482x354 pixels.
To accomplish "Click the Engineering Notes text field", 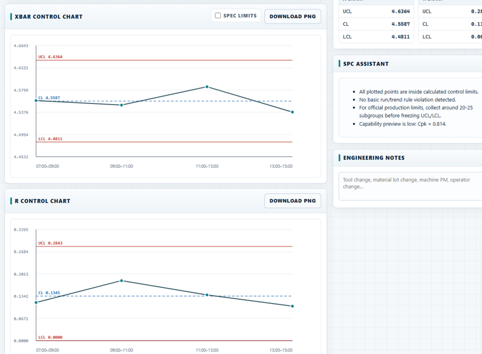I will tap(411, 186).
